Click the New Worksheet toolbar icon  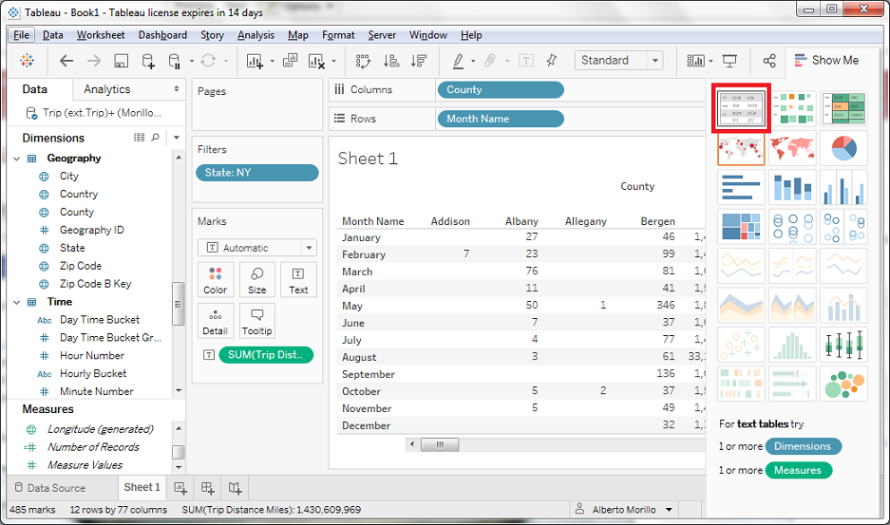click(x=255, y=61)
